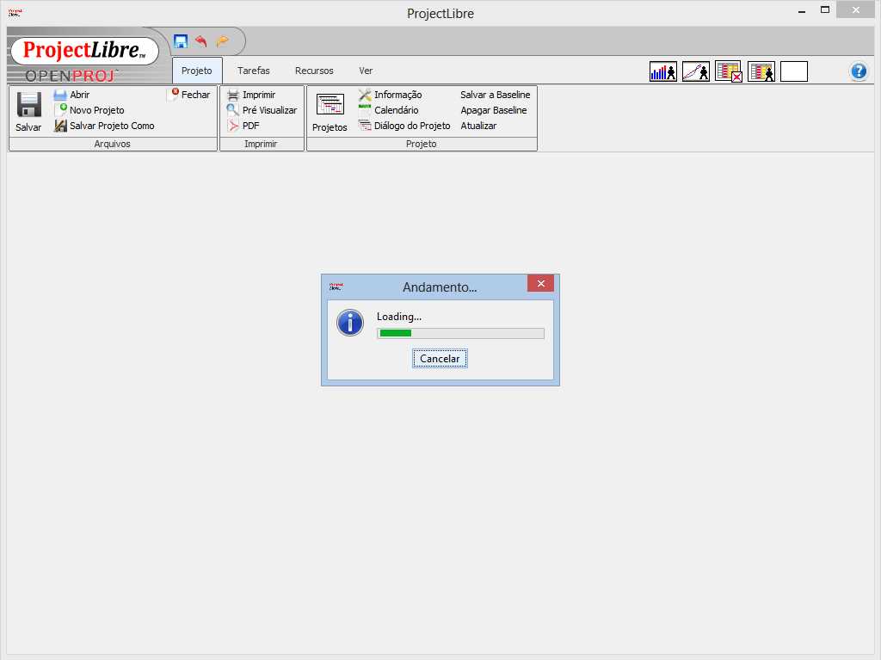Open a project with the Abrir icon

60,95
